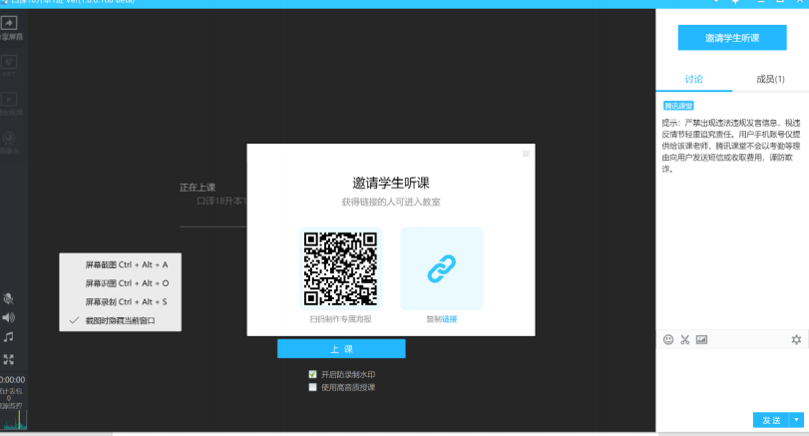Open the emoji picker in chat
This screenshot has height=436, width=809.
pos(668,340)
